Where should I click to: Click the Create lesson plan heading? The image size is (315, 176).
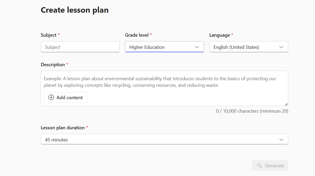coord(75,10)
